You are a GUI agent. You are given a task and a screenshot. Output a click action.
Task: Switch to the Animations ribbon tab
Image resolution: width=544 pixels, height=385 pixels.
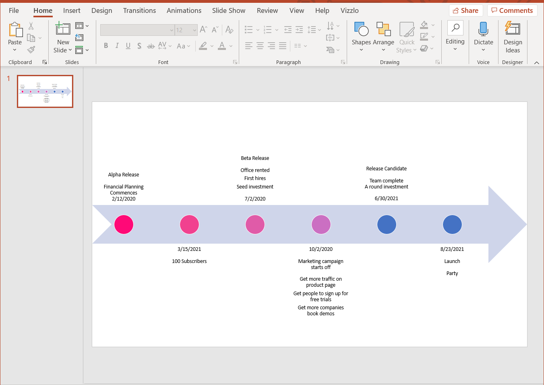click(x=184, y=10)
